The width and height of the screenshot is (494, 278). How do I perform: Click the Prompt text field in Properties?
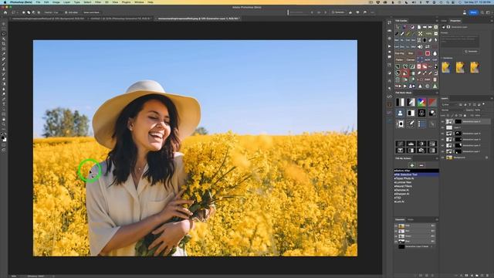click(x=460, y=41)
